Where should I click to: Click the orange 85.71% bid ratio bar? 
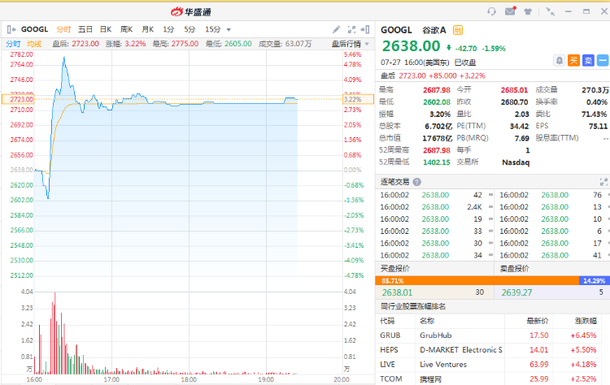pyautogui.click(x=477, y=280)
